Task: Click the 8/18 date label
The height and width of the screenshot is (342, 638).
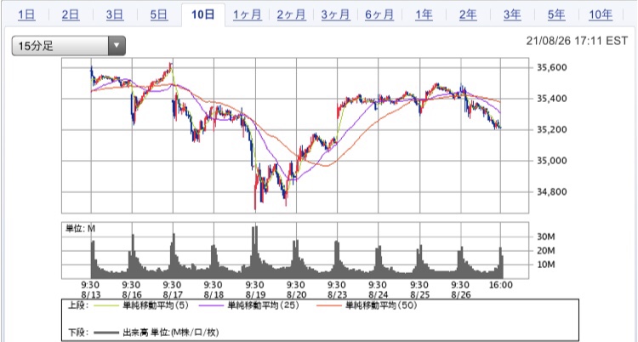Action: tap(214, 294)
